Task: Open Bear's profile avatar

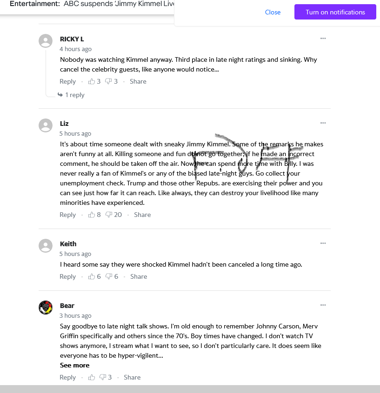Action: click(x=46, y=308)
